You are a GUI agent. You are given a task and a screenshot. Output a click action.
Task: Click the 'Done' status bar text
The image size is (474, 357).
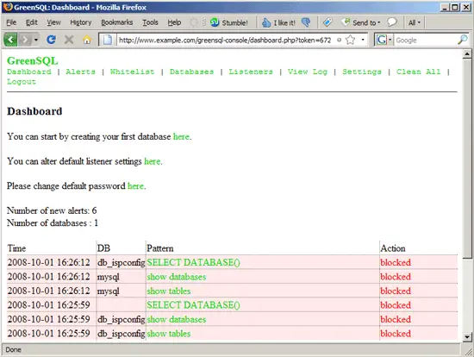tap(13, 350)
